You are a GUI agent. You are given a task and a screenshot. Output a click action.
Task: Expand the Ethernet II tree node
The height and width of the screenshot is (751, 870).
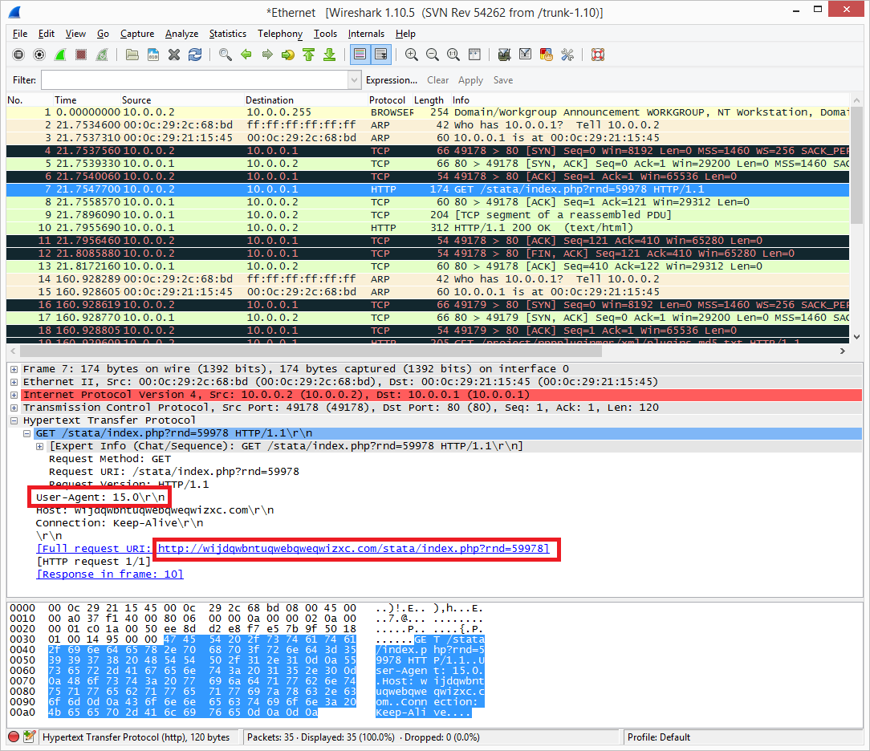pyautogui.click(x=14, y=382)
